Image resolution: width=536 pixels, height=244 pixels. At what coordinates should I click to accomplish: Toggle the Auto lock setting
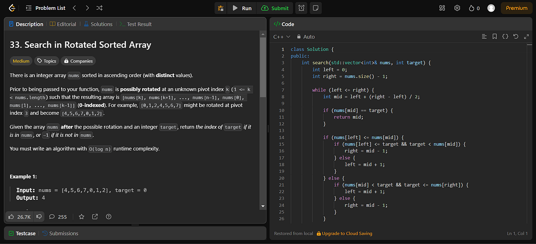point(306,37)
